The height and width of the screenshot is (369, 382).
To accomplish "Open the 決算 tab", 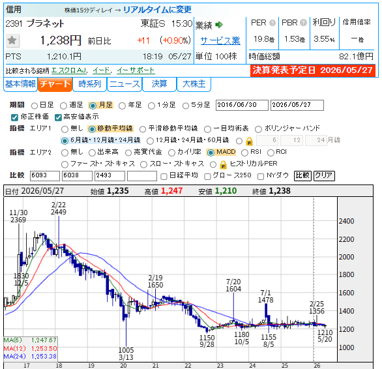I will click(159, 84).
